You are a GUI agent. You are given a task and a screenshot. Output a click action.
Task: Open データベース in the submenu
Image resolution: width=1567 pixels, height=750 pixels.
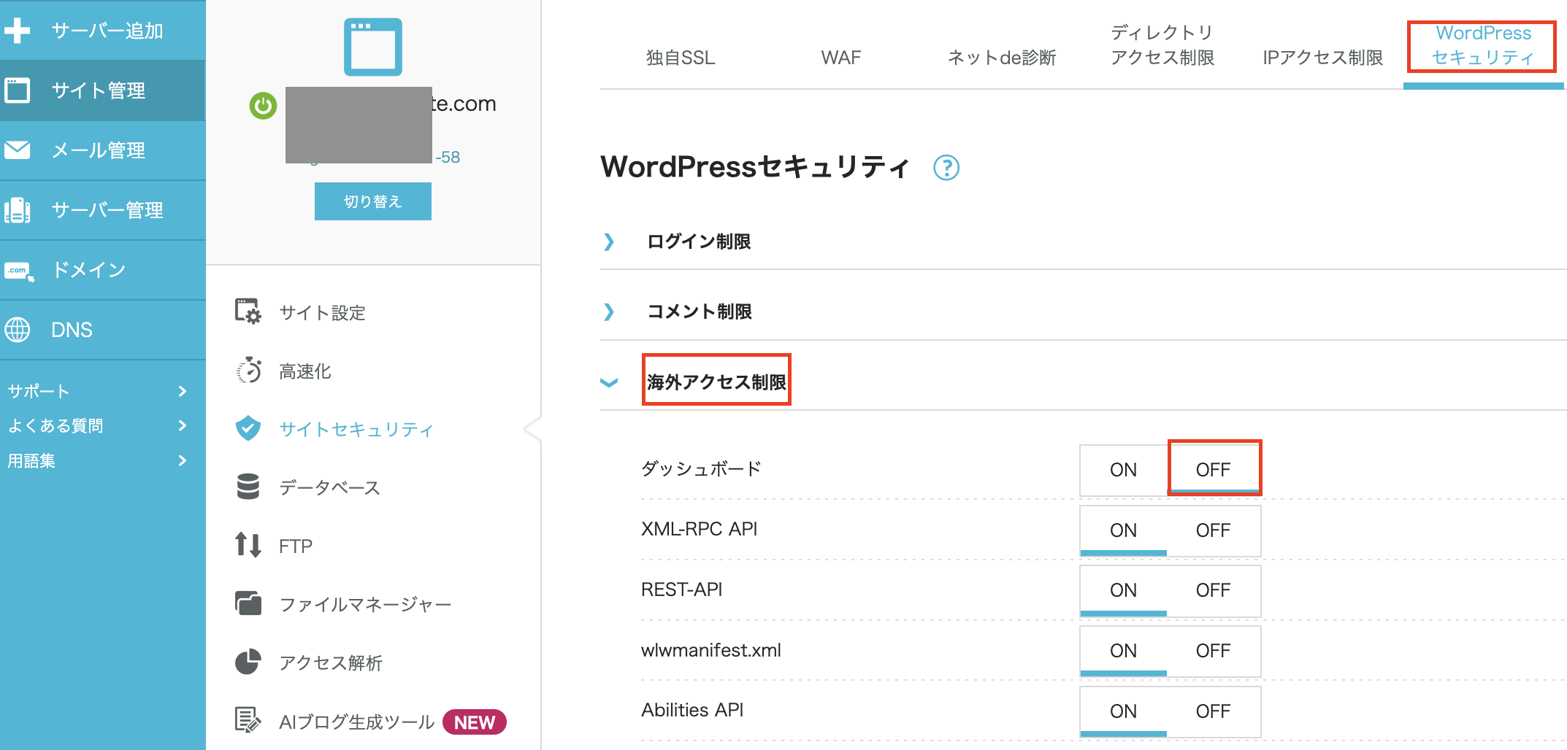[330, 487]
